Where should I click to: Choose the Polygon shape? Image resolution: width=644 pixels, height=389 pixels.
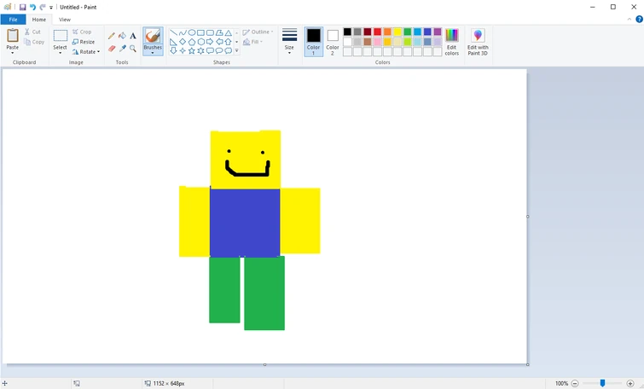coord(219,32)
